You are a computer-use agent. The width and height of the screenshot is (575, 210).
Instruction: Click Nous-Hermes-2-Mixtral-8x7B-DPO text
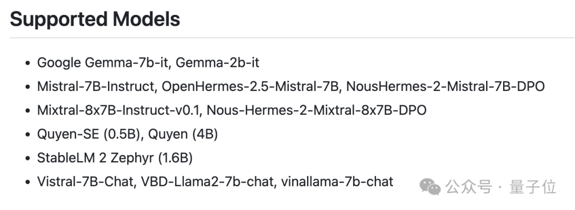(x=316, y=110)
